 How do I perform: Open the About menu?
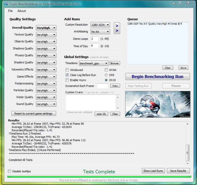tap(21, 11)
